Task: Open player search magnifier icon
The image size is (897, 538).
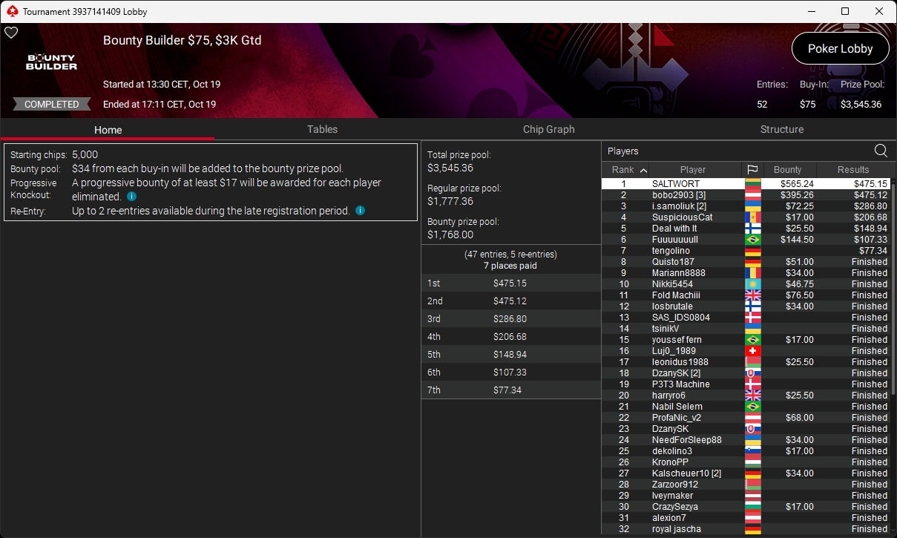Action: [881, 151]
